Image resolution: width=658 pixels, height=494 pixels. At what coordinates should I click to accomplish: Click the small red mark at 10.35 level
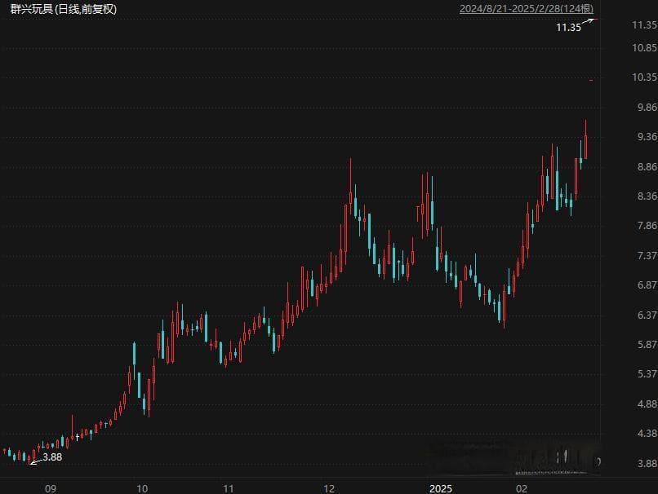point(591,80)
